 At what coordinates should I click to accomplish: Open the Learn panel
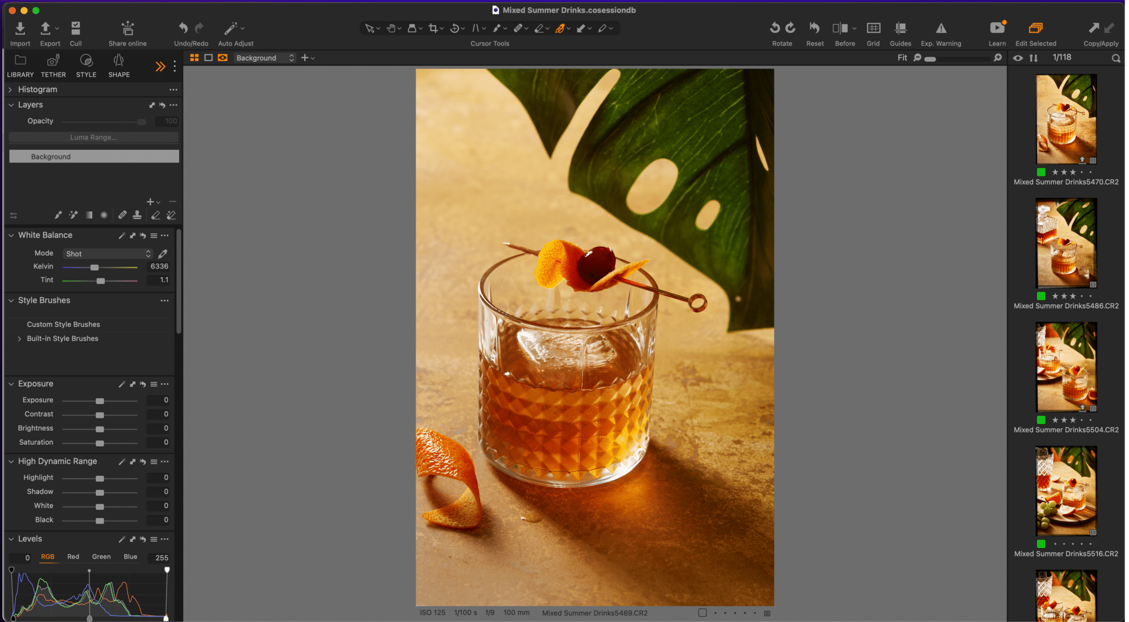pyautogui.click(x=997, y=28)
